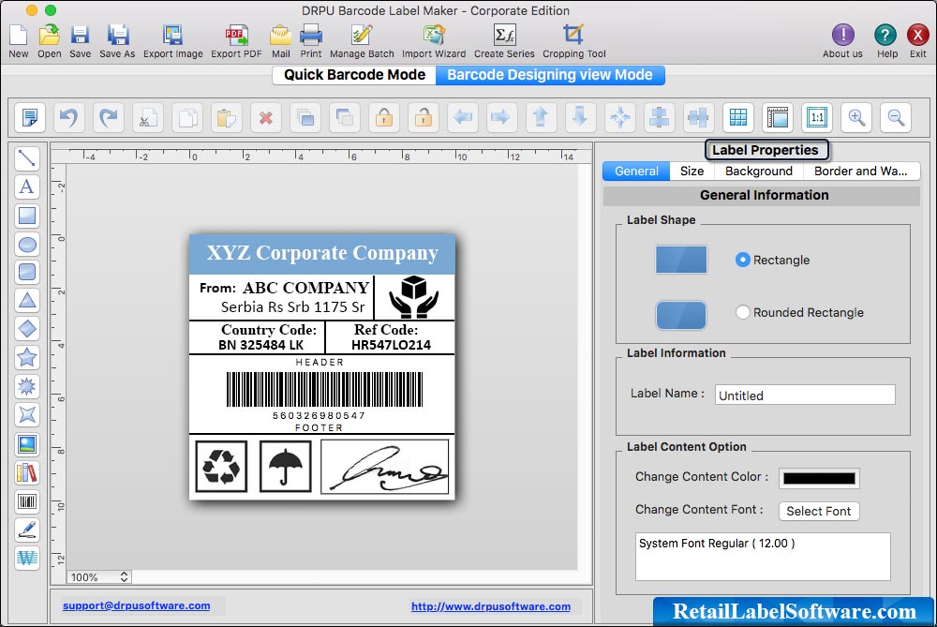Click Change Content Color black swatch
The width and height of the screenshot is (937, 627).
[819, 478]
